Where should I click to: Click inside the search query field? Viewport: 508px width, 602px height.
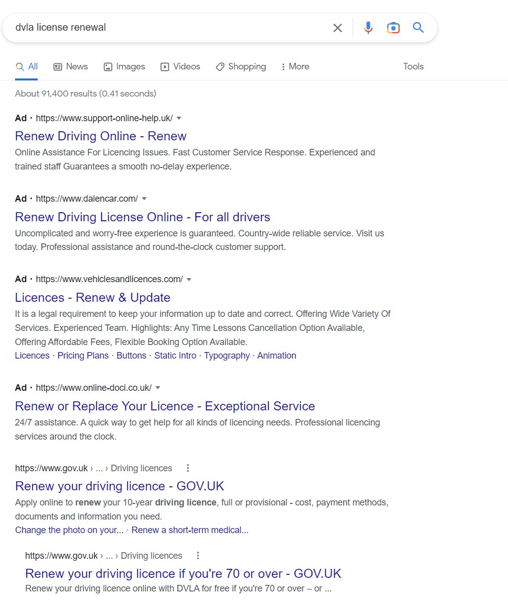[169, 28]
